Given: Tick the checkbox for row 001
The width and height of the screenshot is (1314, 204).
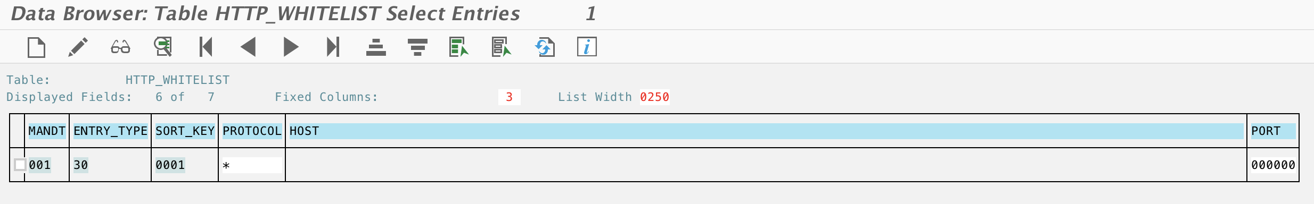Looking at the screenshot, I should tap(20, 165).
